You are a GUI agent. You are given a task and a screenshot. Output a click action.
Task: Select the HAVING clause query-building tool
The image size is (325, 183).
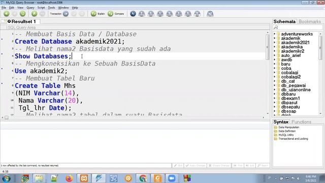pos(179,14)
